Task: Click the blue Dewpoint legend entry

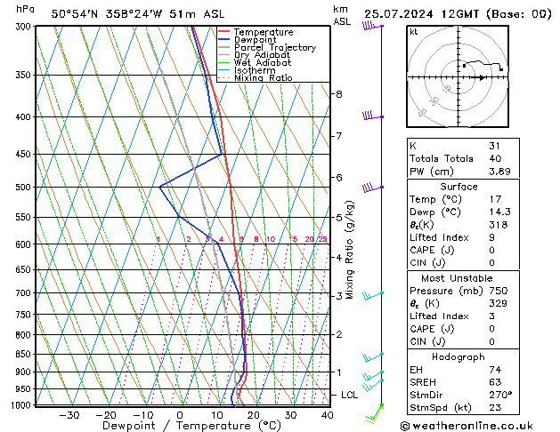Action: [x=248, y=40]
